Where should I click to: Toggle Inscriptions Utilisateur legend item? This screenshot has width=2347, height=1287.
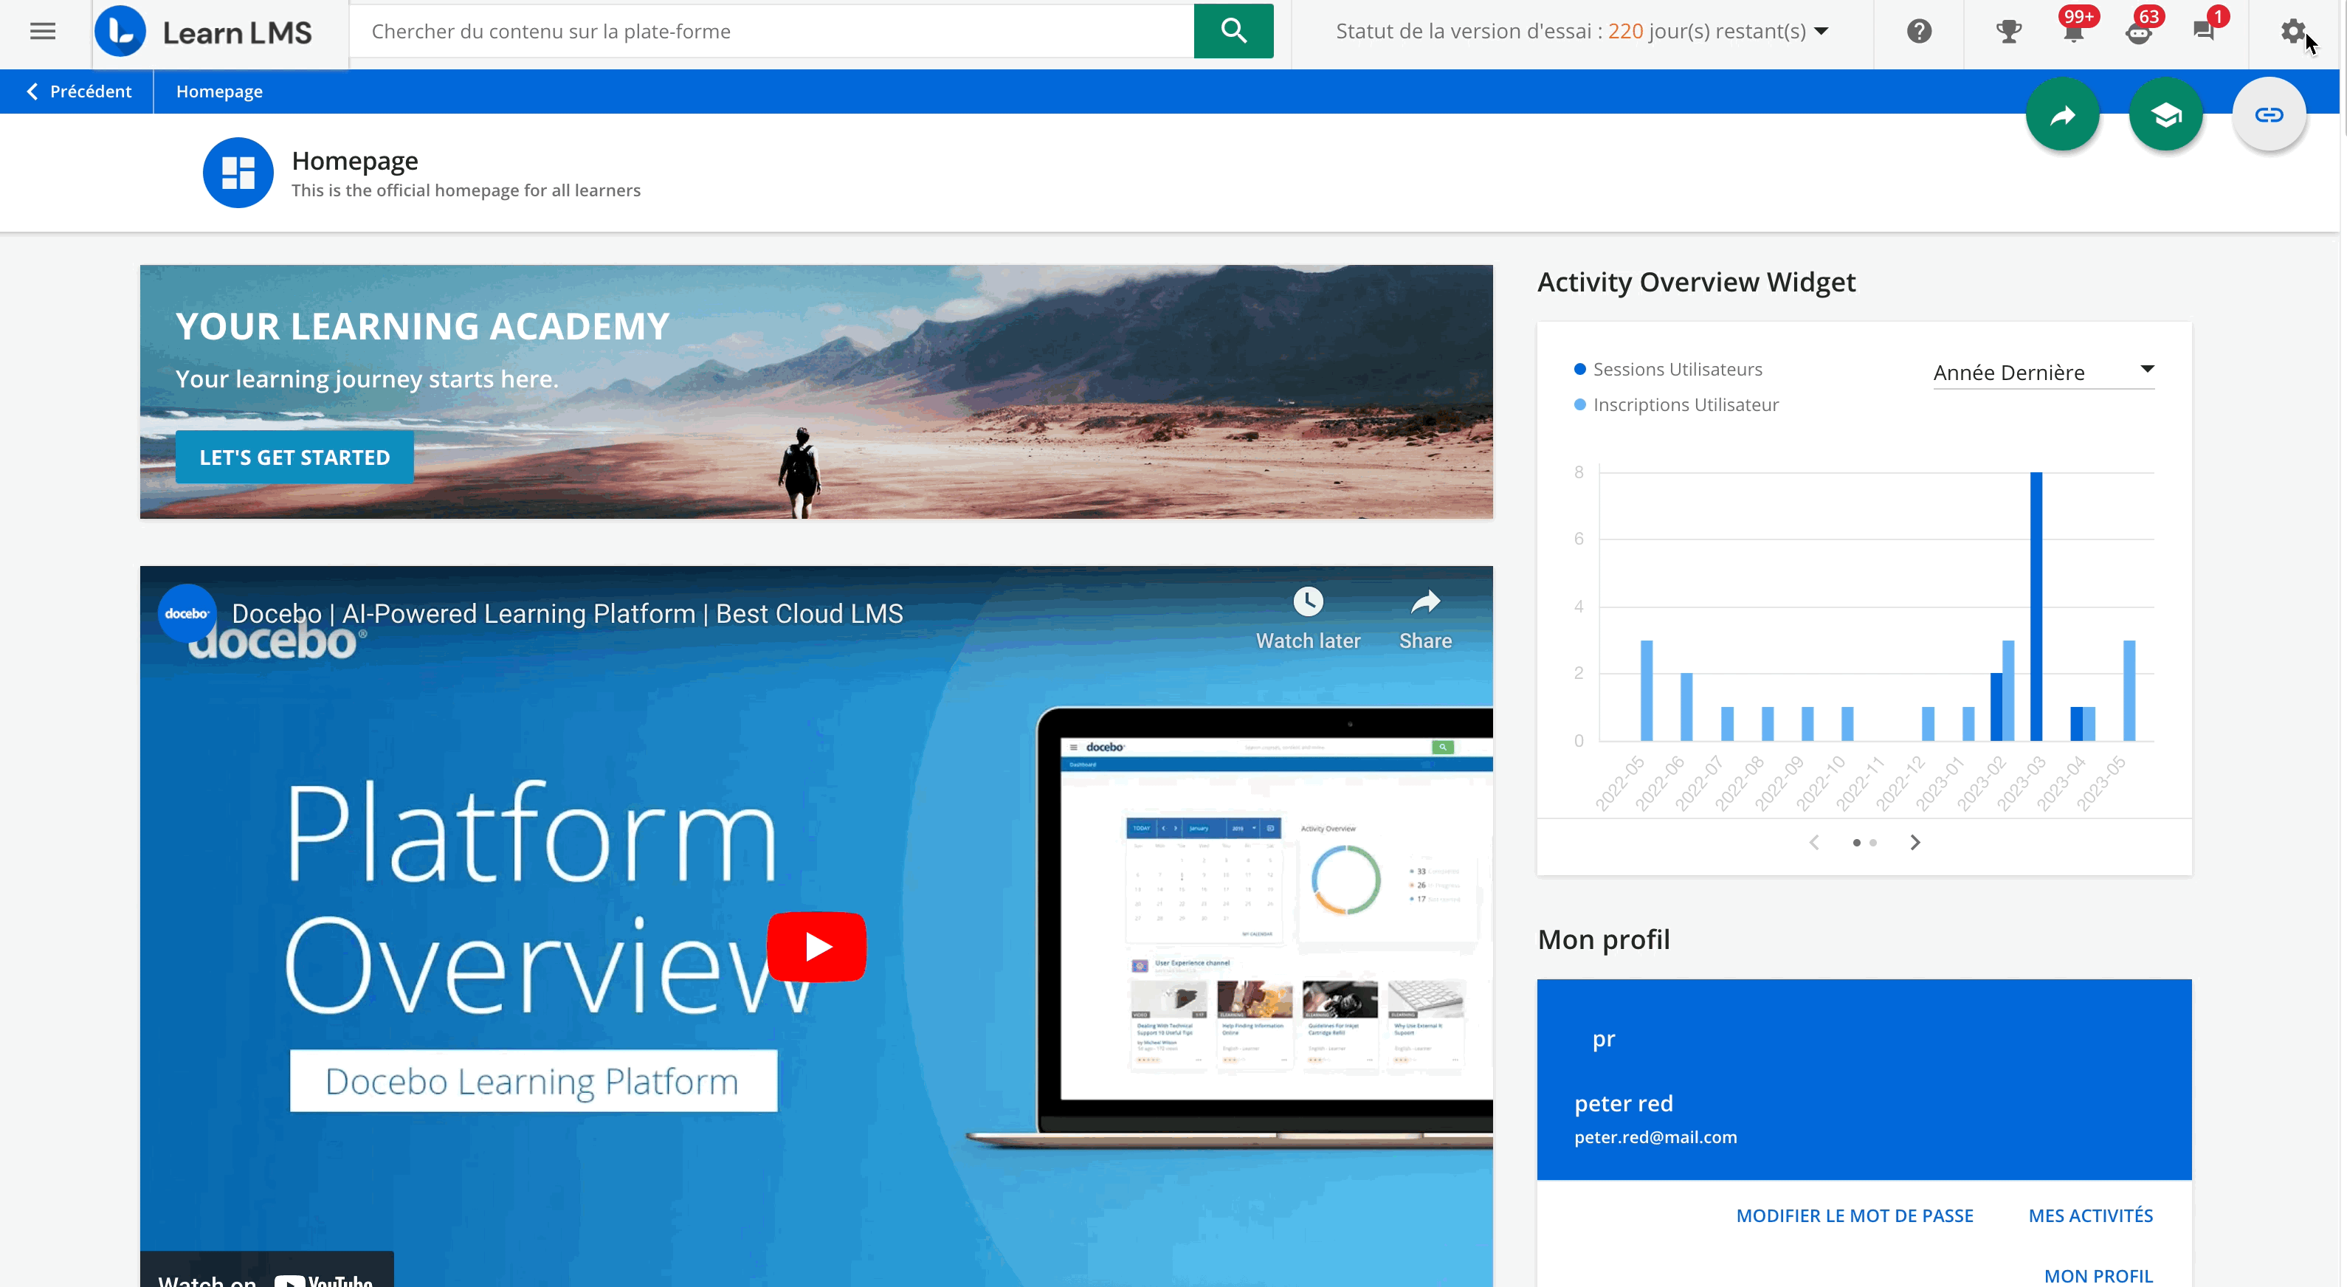click(x=1675, y=404)
